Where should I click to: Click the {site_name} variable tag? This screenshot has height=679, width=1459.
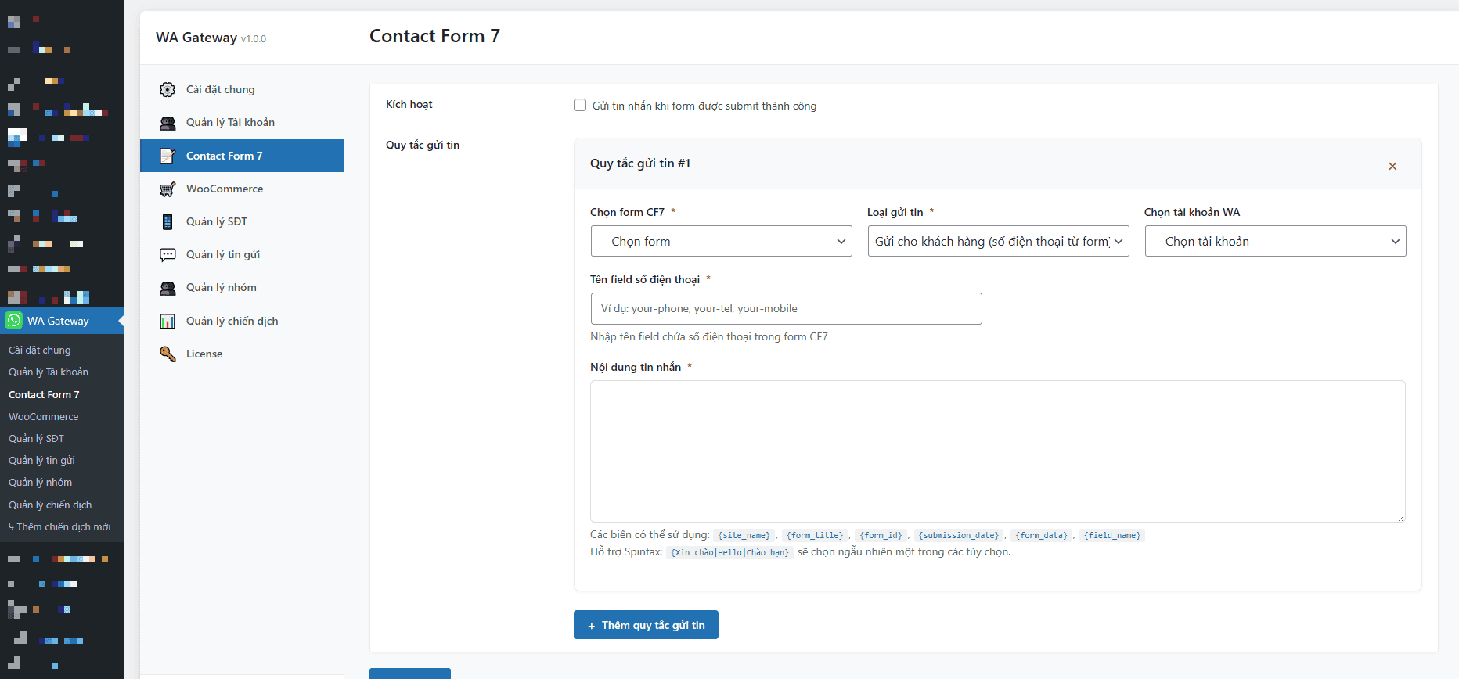click(x=744, y=536)
